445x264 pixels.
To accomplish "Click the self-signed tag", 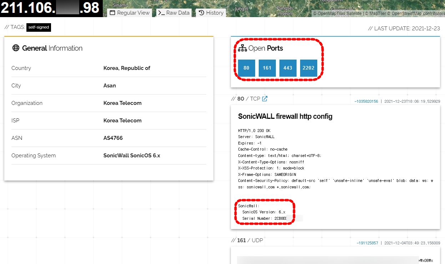I will (39, 27).
